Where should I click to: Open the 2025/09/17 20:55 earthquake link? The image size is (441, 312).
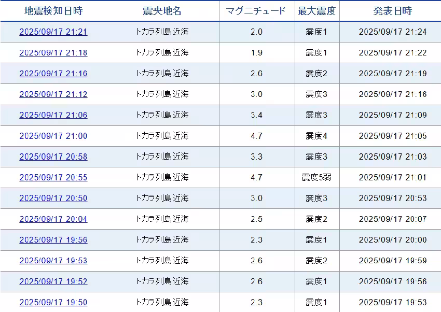point(53,177)
